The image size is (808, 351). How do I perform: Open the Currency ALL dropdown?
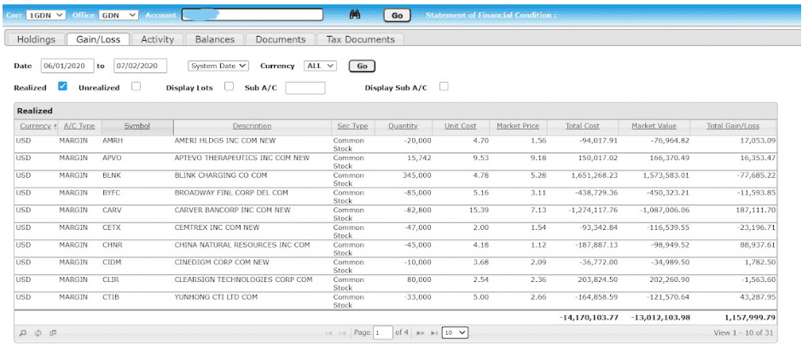[x=321, y=66]
